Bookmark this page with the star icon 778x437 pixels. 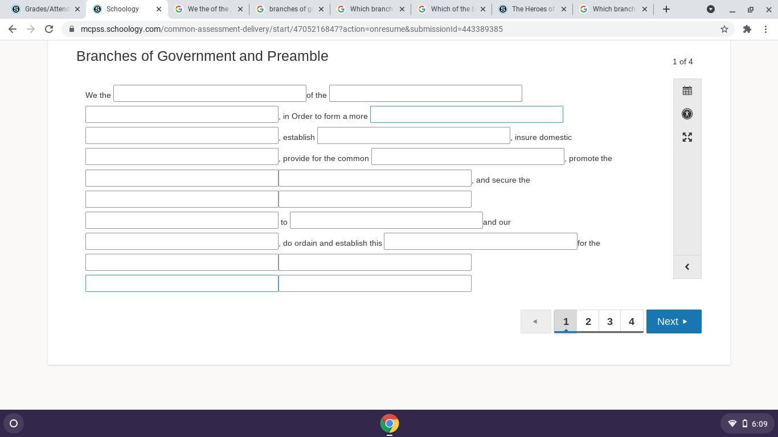(x=724, y=29)
